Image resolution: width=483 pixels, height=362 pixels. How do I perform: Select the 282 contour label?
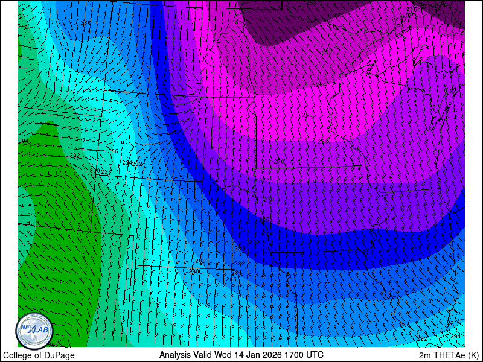click(240, 264)
